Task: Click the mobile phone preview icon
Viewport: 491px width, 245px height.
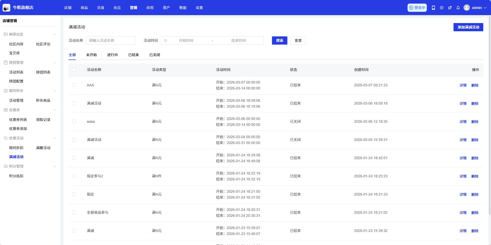Action: [433, 8]
